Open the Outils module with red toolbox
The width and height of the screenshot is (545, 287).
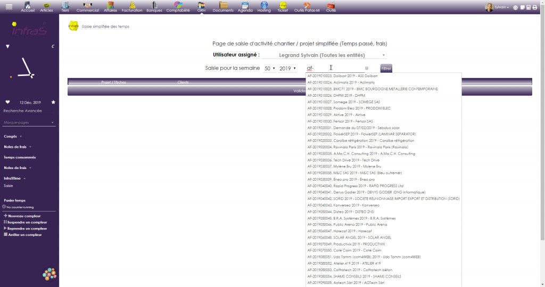(x=331, y=7)
